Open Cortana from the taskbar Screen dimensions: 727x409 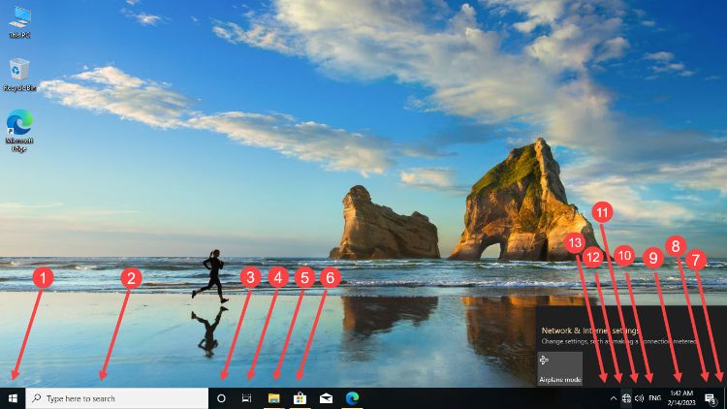(221, 398)
